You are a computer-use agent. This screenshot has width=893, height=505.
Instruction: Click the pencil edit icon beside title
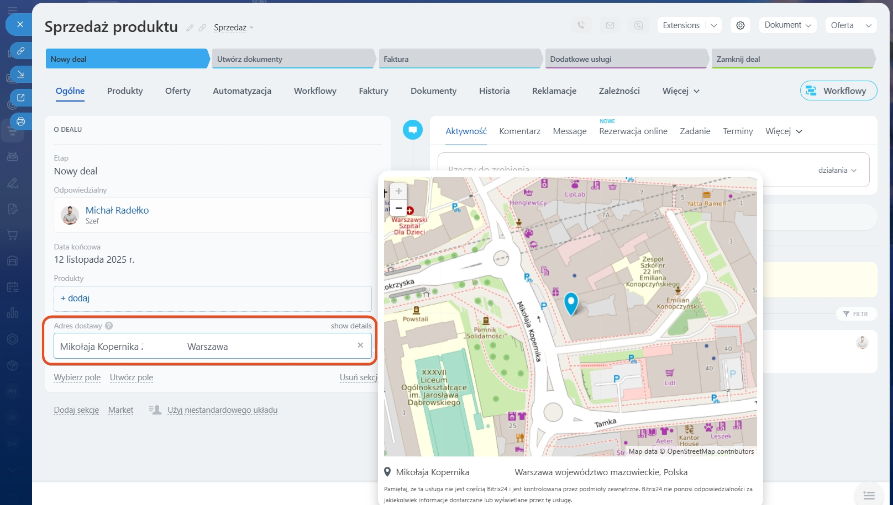pyautogui.click(x=190, y=28)
